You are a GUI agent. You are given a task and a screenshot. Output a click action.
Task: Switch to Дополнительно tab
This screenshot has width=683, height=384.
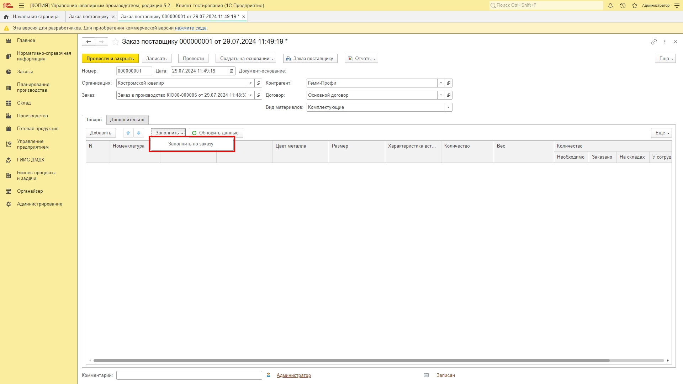click(127, 120)
